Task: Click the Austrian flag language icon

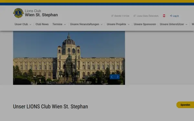Action: click(x=164, y=16)
